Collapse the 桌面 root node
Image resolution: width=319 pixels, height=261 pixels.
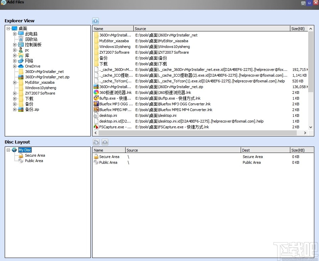pos(8,28)
